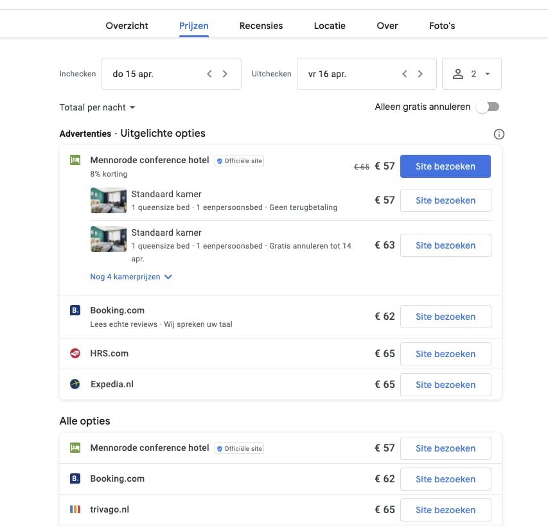This screenshot has height=526, width=548.
Task: Click the Booking.com logo in featured options
Action: click(x=75, y=310)
